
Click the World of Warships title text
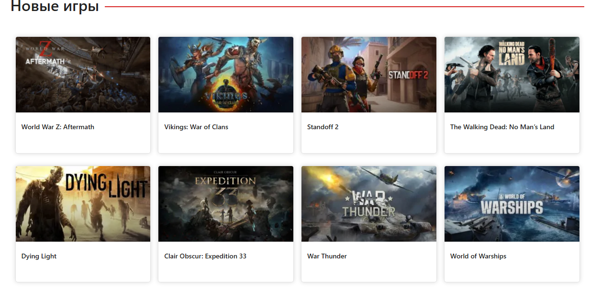(x=478, y=256)
